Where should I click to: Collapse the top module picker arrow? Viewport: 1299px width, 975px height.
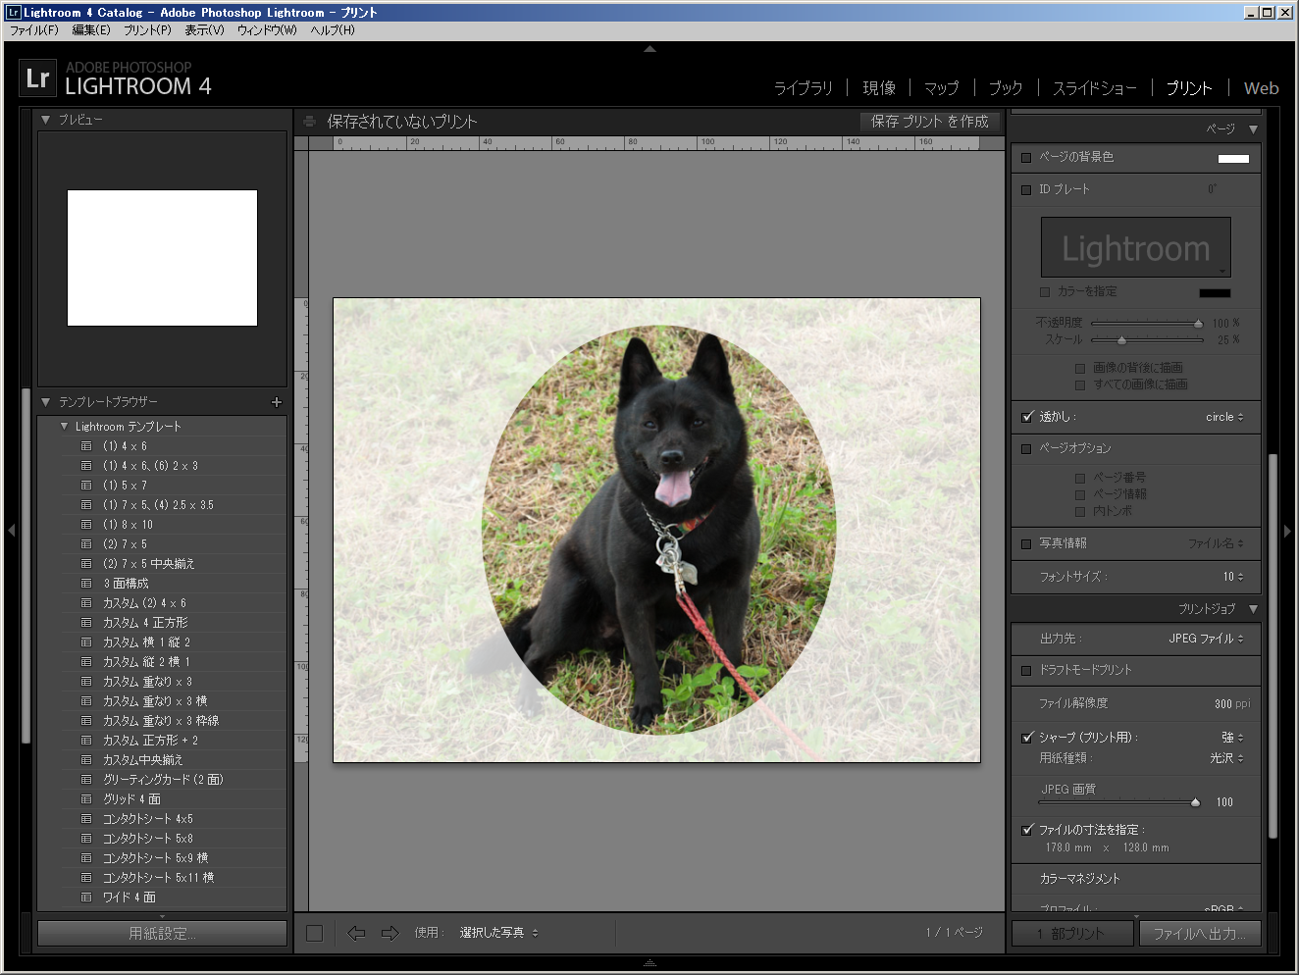pyautogui.click(x=649, y=48)
